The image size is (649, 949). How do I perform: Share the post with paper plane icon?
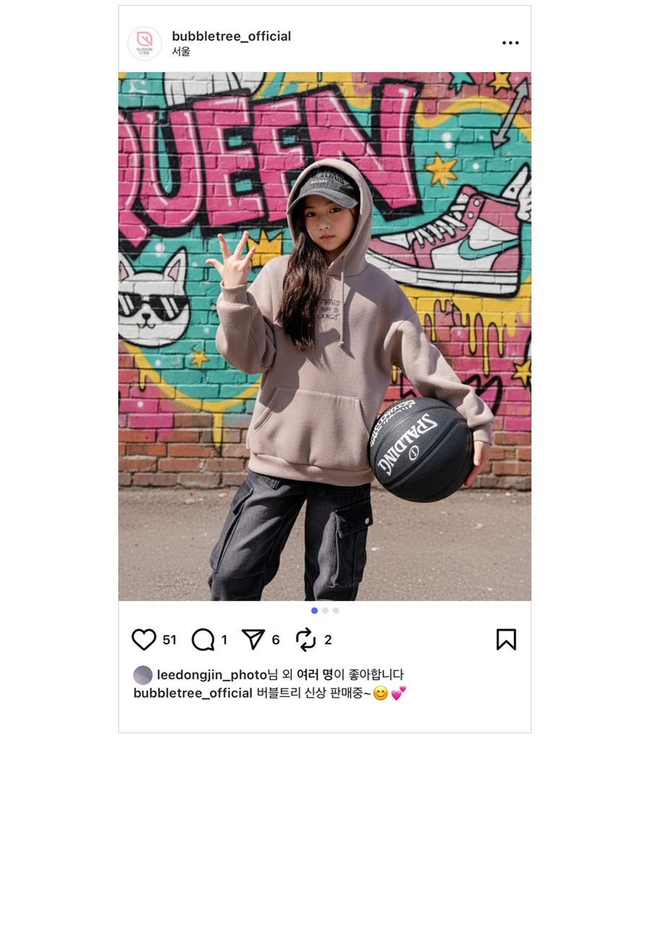[x=253, y=639]
